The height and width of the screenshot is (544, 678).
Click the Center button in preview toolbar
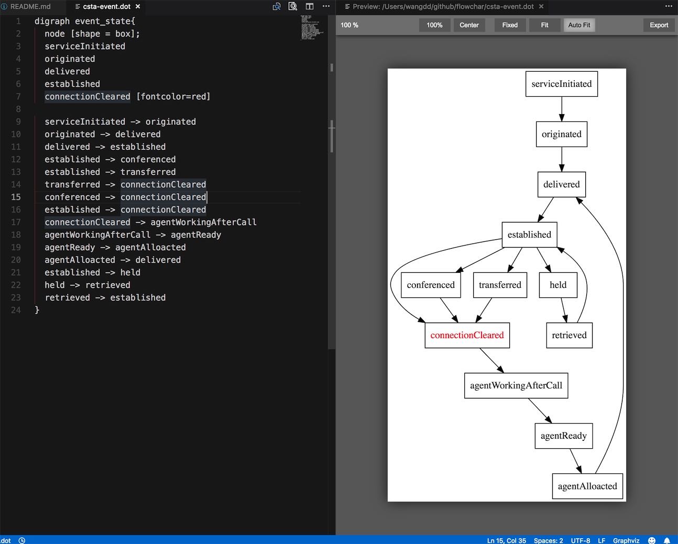coord(469,25)
